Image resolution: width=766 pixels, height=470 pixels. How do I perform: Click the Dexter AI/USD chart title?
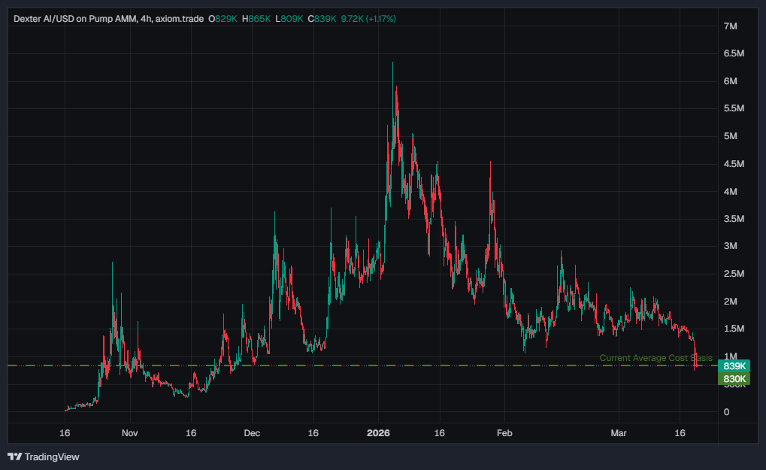[x=108, y=19]
